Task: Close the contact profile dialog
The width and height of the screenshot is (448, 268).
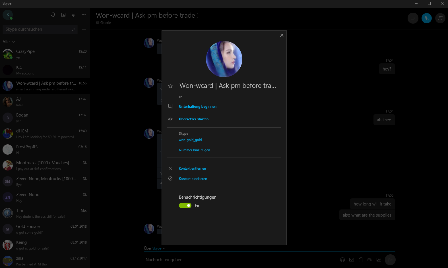Action: click(282, 35)
